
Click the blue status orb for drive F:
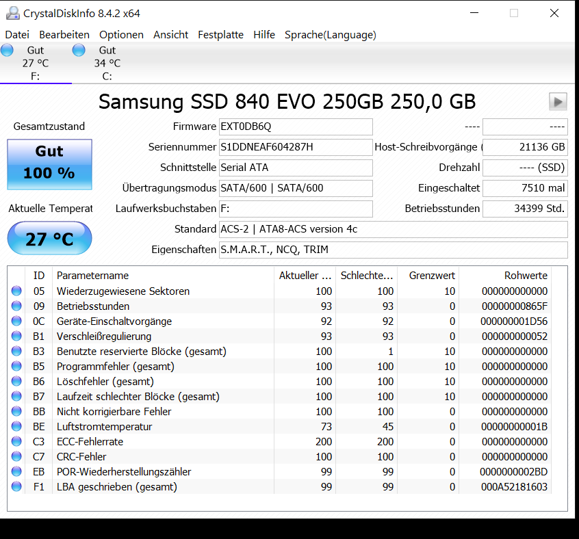tap(7, 50)
